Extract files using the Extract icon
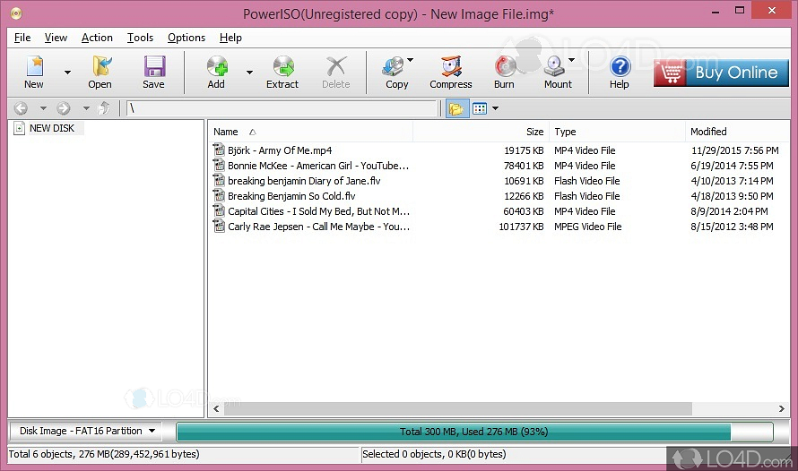Viewport: 798px width, 471px height. pyautogui.click(x=282, y=72)
